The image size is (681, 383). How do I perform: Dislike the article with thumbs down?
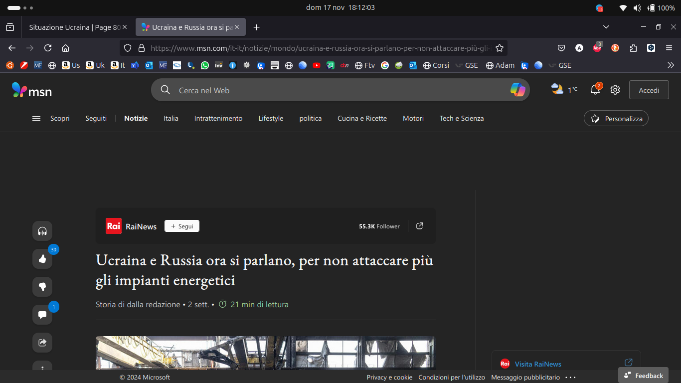tap(42, 287)
